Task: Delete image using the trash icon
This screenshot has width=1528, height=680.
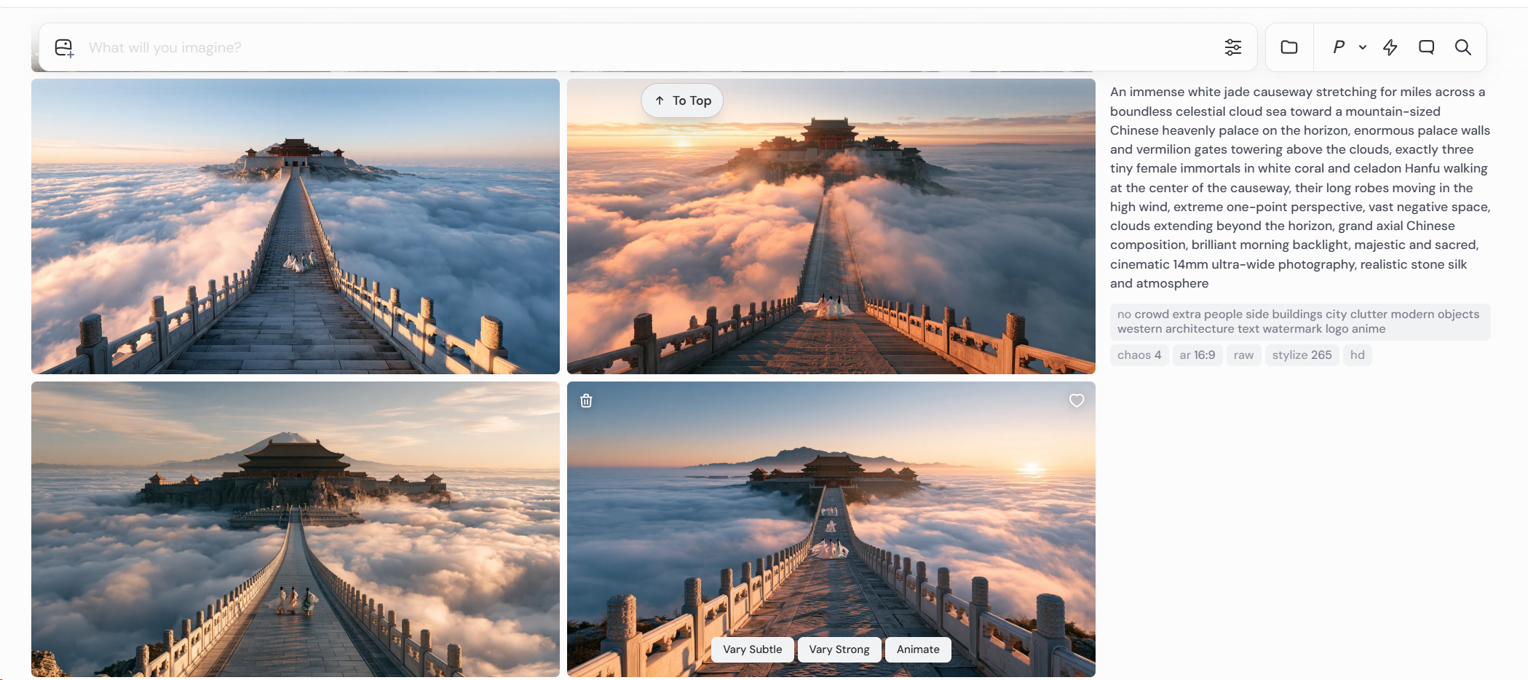Action: [x=586, y=400]
